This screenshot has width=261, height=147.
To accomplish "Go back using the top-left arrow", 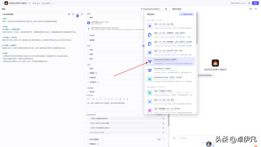I will coord(2,3).
